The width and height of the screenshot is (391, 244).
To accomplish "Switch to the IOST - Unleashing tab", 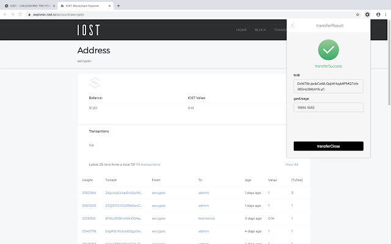I will pyautogui.click(x=29, y=5).
